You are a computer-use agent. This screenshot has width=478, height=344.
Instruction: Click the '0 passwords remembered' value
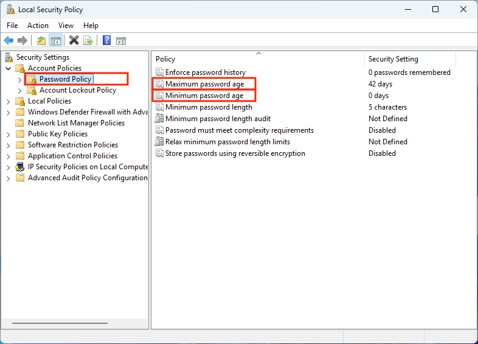point(409,72)
